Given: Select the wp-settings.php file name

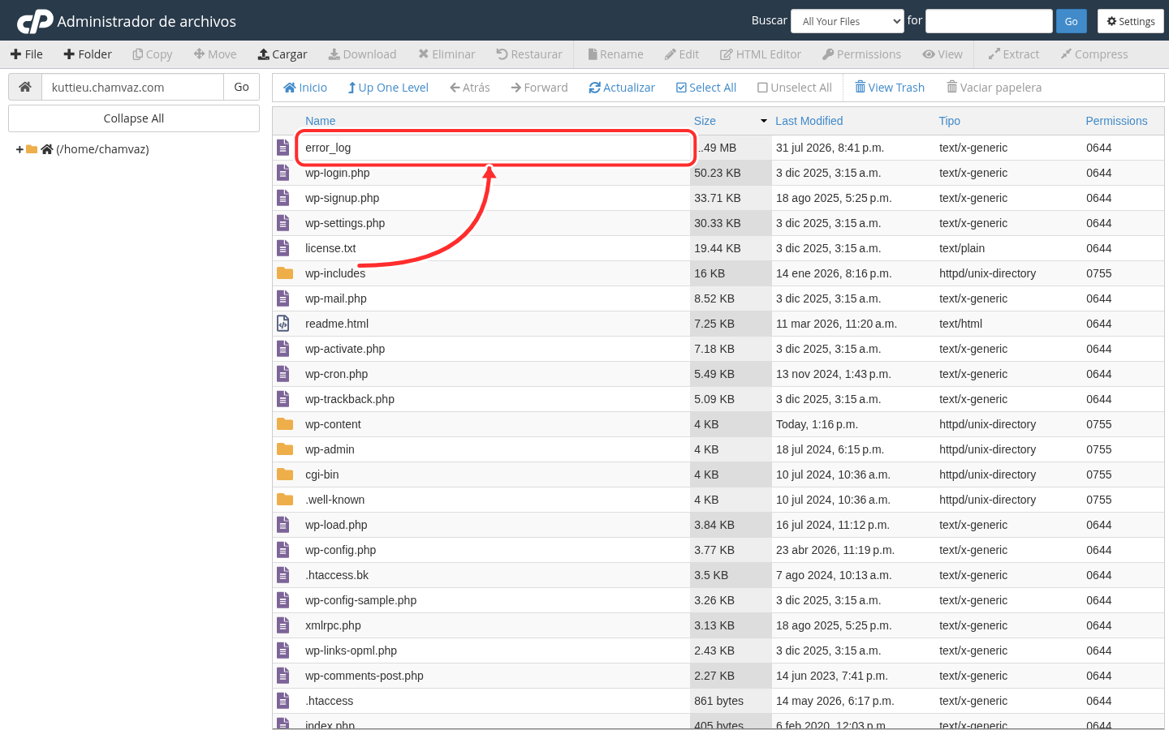Looking at the screenshot, I should [345, 223].
